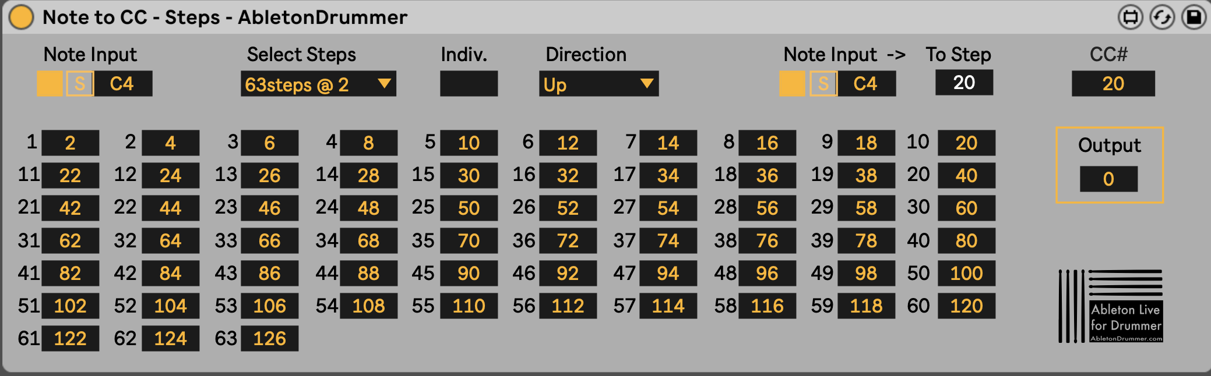This screenshot has height=376, width=1211.
Task: Click the step 50 value box showing 100
Action: [966, 273]
